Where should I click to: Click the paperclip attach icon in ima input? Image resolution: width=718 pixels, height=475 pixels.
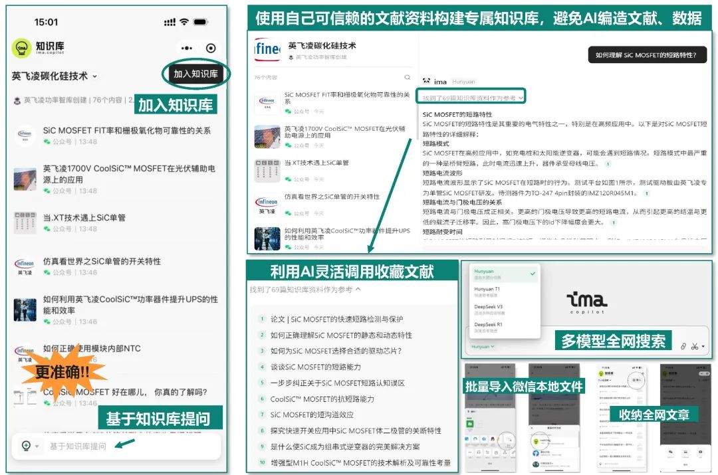(x=683, y=347)
